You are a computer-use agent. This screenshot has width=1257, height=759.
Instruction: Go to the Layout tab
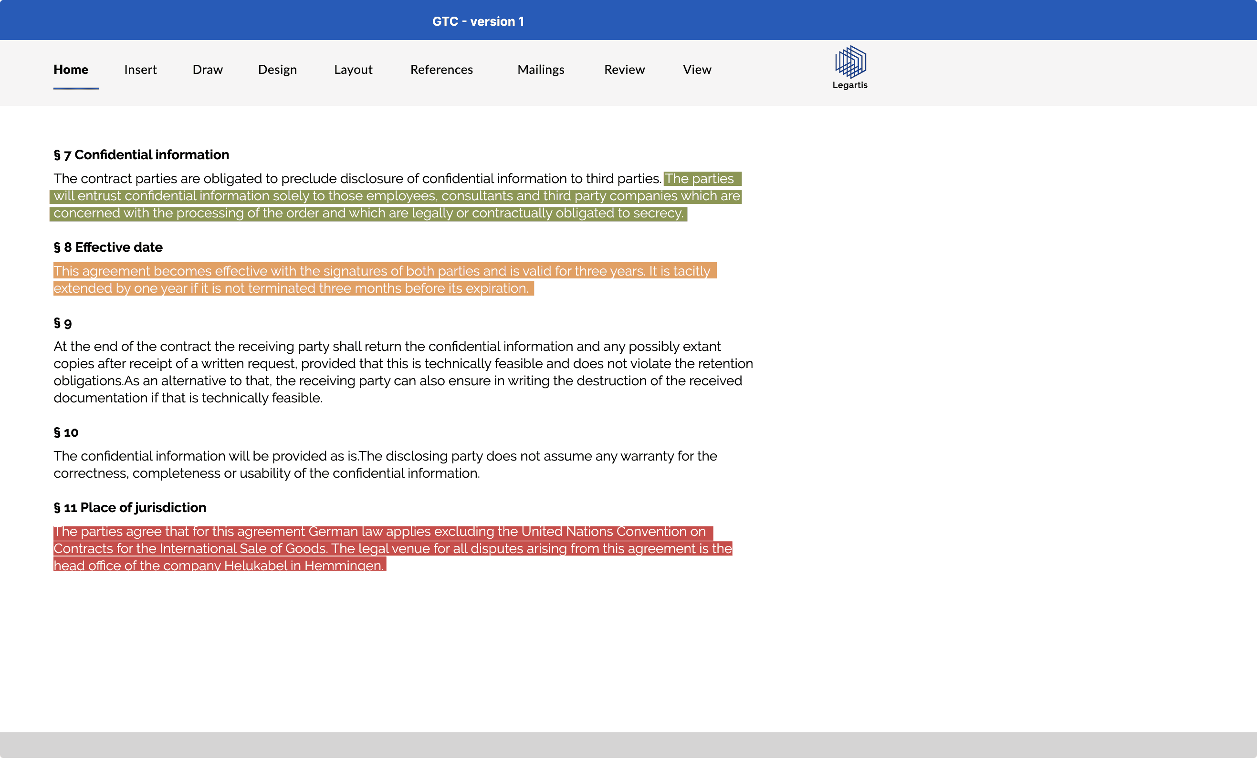point(353,69)
